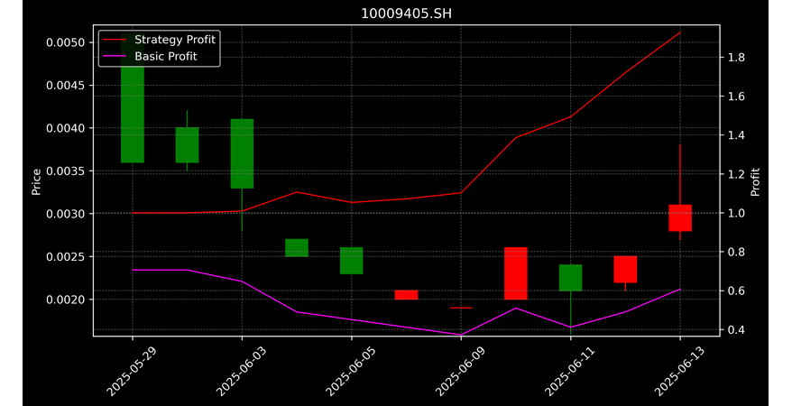Click the 0.4 profit tick label

736,329
